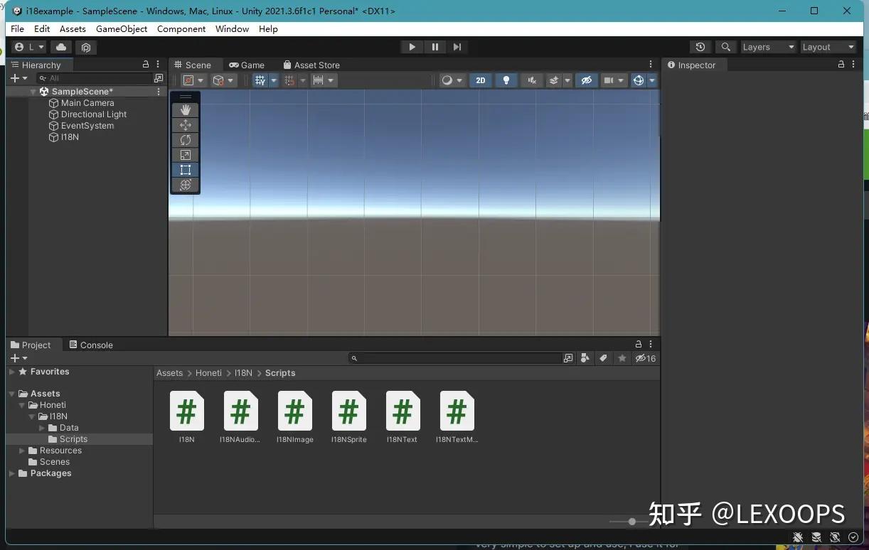The height and width of the screenshot is (550, 869).
Task: Open the Layers dropdown
Action: 767,47
